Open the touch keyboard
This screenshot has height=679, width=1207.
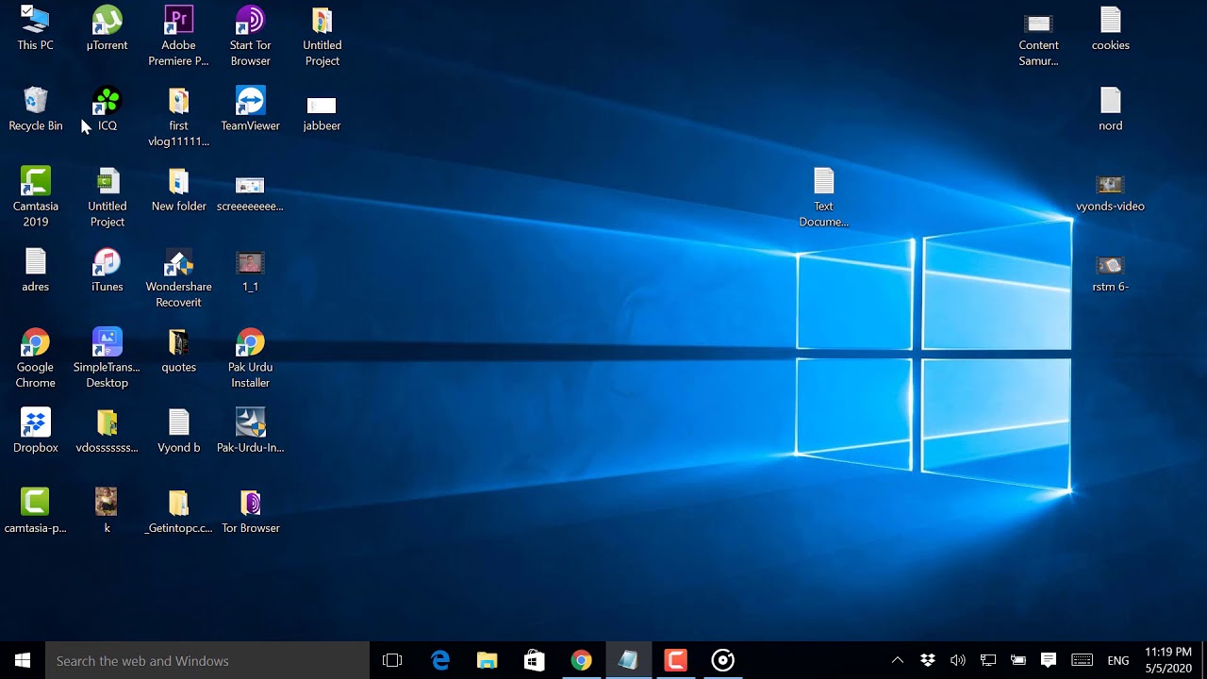click(1083, 660)
